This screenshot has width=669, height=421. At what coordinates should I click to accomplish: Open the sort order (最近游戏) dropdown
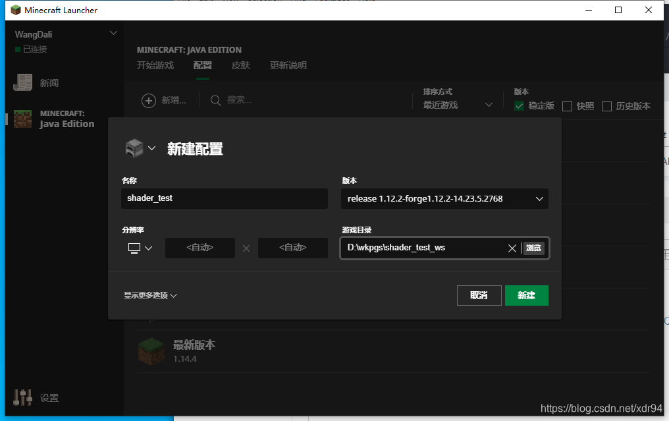point(458,105)
